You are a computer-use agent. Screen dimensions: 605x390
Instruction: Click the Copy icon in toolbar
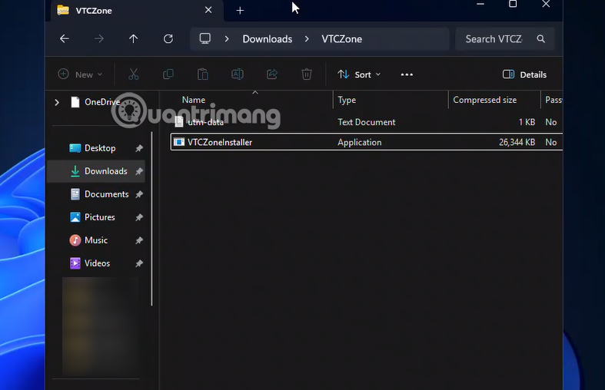(168, 74)
